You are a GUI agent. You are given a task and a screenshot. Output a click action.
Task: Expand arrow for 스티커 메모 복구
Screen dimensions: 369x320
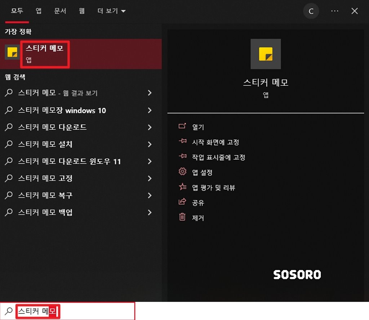coord(150,195)
